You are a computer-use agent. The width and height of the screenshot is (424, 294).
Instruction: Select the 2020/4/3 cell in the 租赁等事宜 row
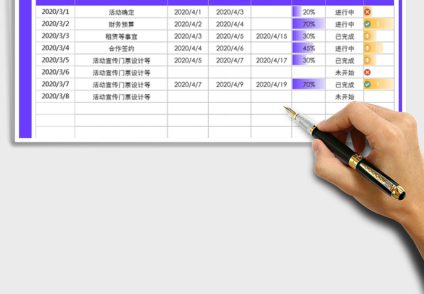click(188, 36)
